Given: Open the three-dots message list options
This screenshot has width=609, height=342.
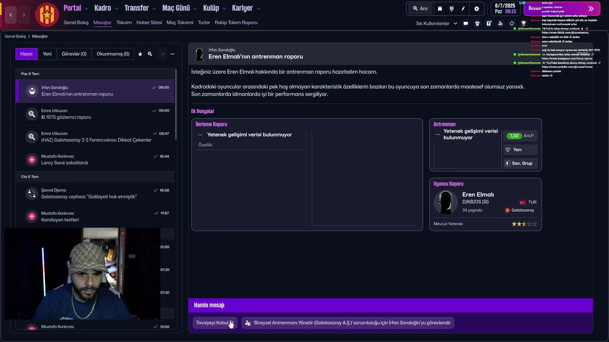Looking at the screenshot, I should [x=172, y=54].
